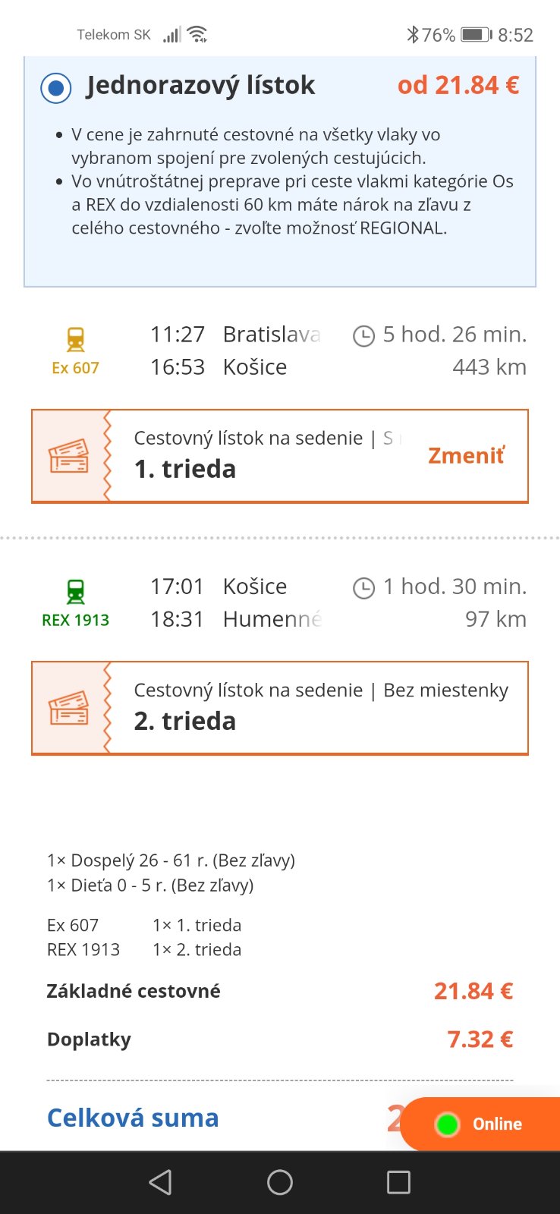560x1214 pixels.
Task: Click Zmeniť to change the seat ticket
Action: (x=466, y=455)
